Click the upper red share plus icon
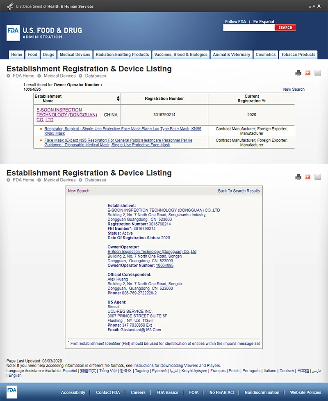The height and width of the screenshot is (401, 328). click(308, 73)
